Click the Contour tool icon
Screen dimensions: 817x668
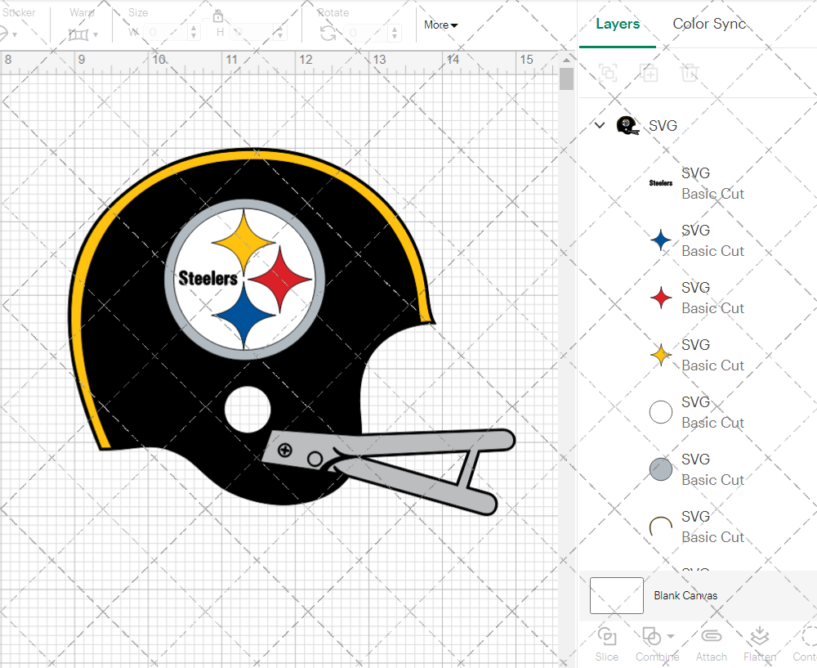coord(809,636)
